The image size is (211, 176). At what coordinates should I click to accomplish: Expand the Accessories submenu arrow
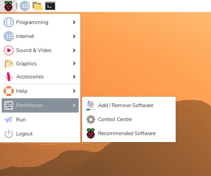pos(74,77)
